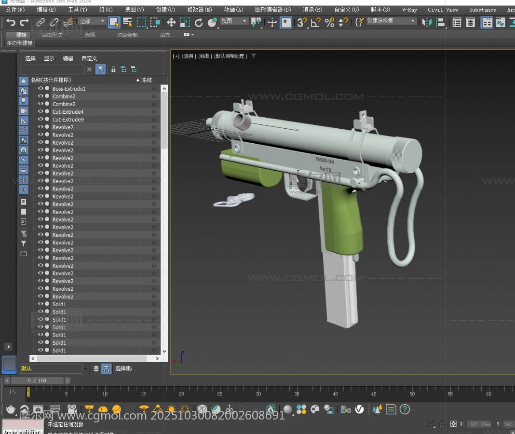Expand the 创建选择集 named selection dropdown
The height and width of the screenshot is (434, 515).
tap(391, 21)
